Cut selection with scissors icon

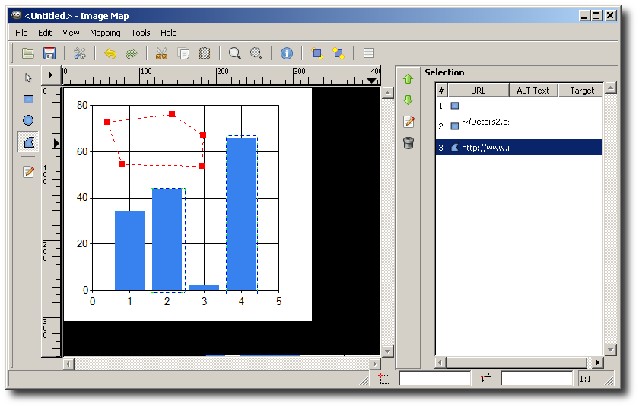tap(162, 53)
